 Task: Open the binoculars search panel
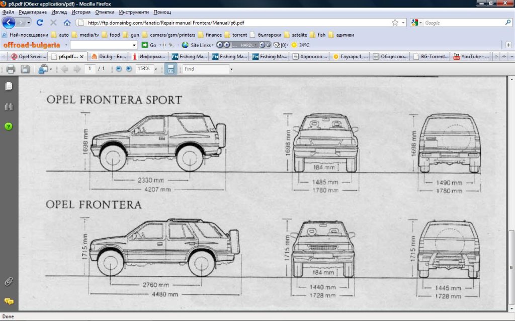point(9,106)
